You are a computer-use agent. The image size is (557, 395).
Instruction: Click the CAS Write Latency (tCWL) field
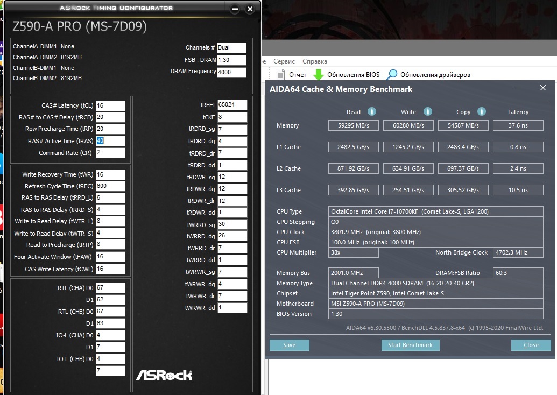click(x=110, y=269)
